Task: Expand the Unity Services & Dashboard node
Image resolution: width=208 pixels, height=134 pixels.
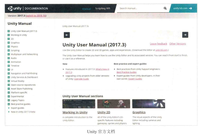Action: 9,77
